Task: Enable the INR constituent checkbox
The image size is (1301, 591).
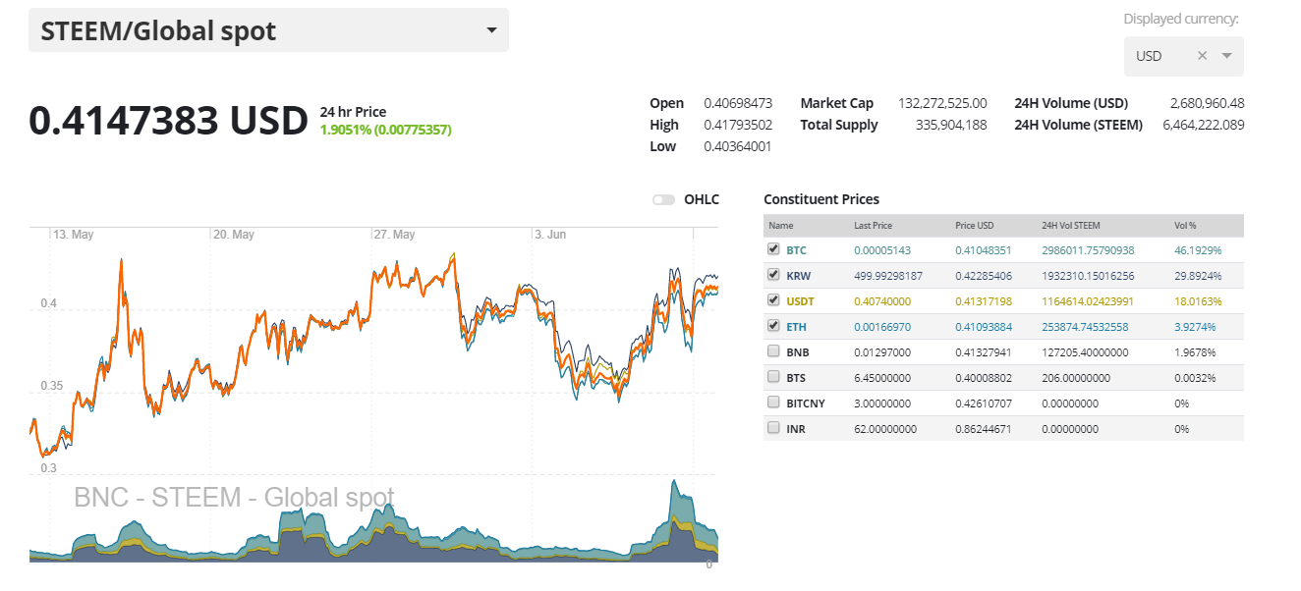Action: click(x=773, y=427)
